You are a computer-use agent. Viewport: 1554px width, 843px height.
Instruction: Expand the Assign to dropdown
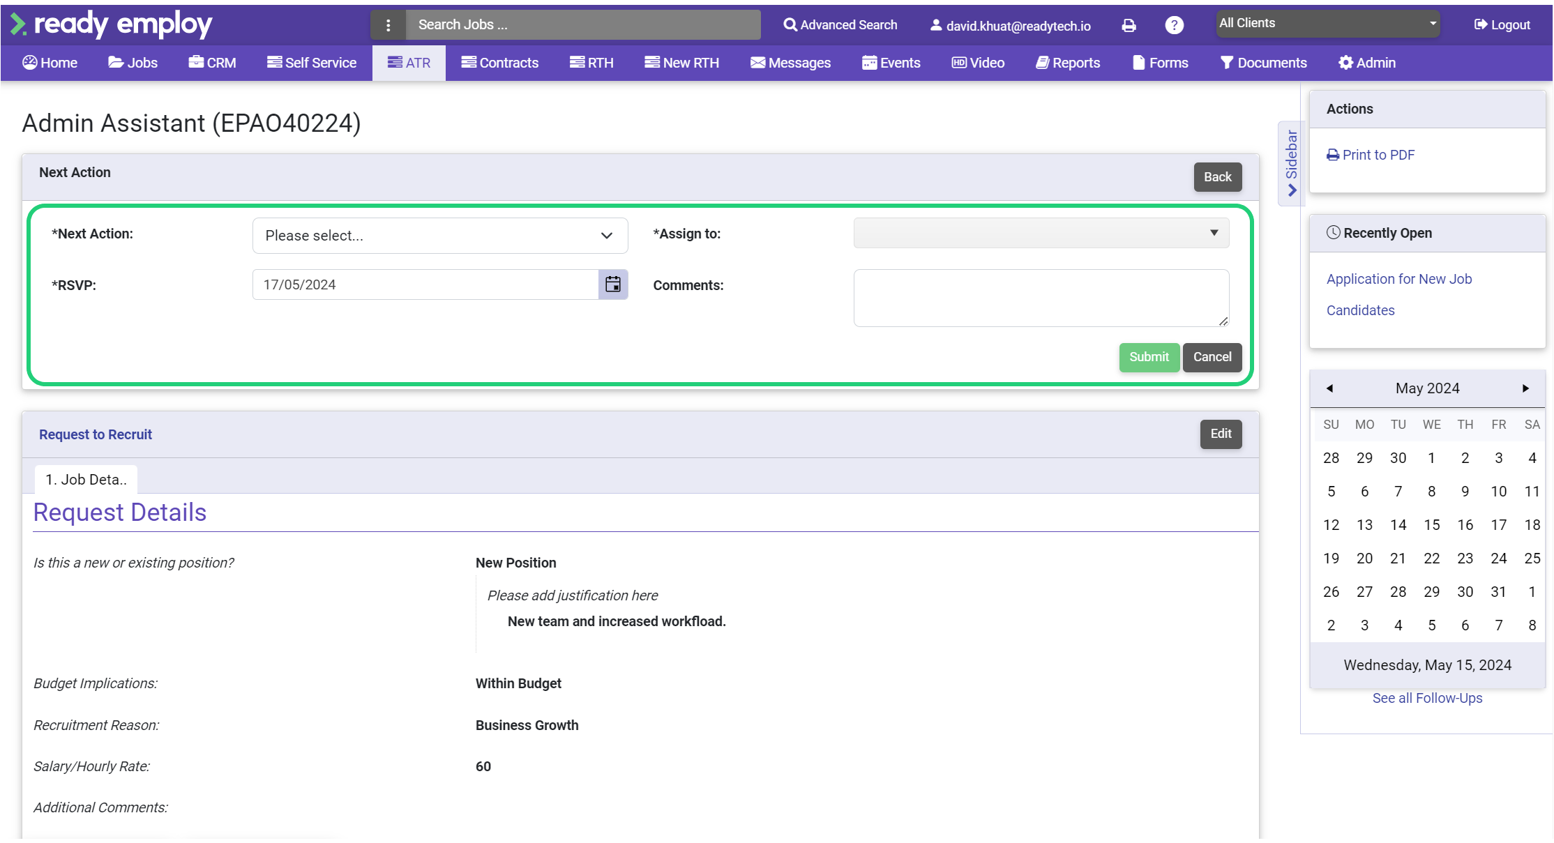coord(1041,233)
